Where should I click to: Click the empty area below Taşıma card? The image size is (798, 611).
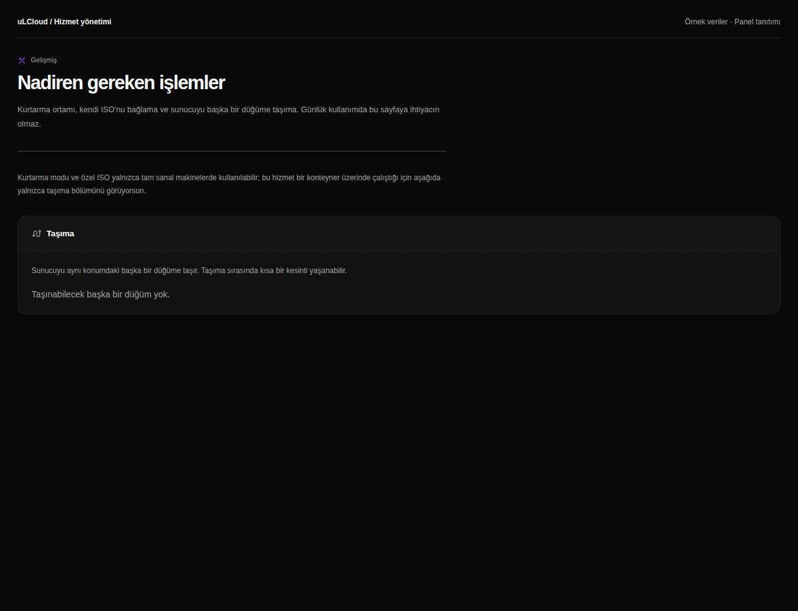pos(399,461)
